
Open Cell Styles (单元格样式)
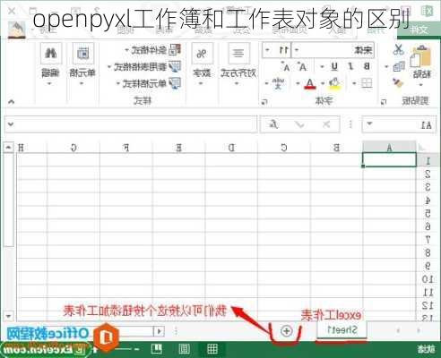(149, 83)
